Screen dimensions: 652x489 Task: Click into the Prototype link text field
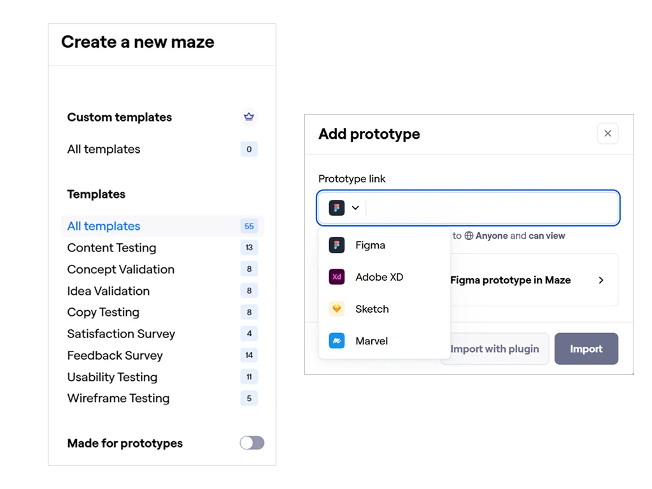[x=490, y=208]
